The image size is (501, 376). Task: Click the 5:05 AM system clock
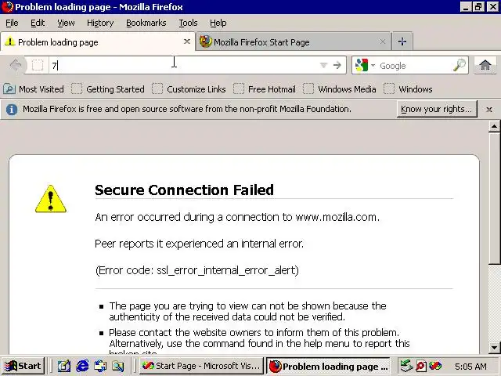(470, 366)
